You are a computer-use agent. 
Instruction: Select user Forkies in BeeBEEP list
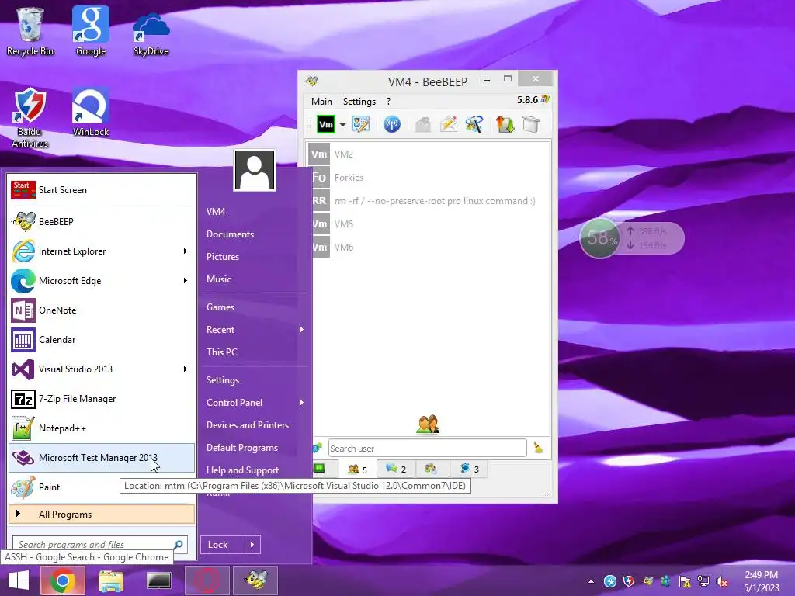(x=429, y=178)
